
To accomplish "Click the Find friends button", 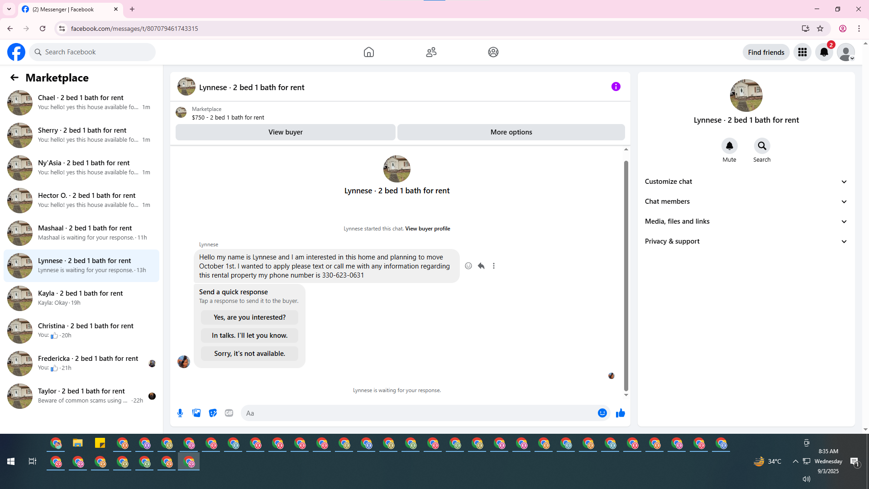I will coord(766,52).
